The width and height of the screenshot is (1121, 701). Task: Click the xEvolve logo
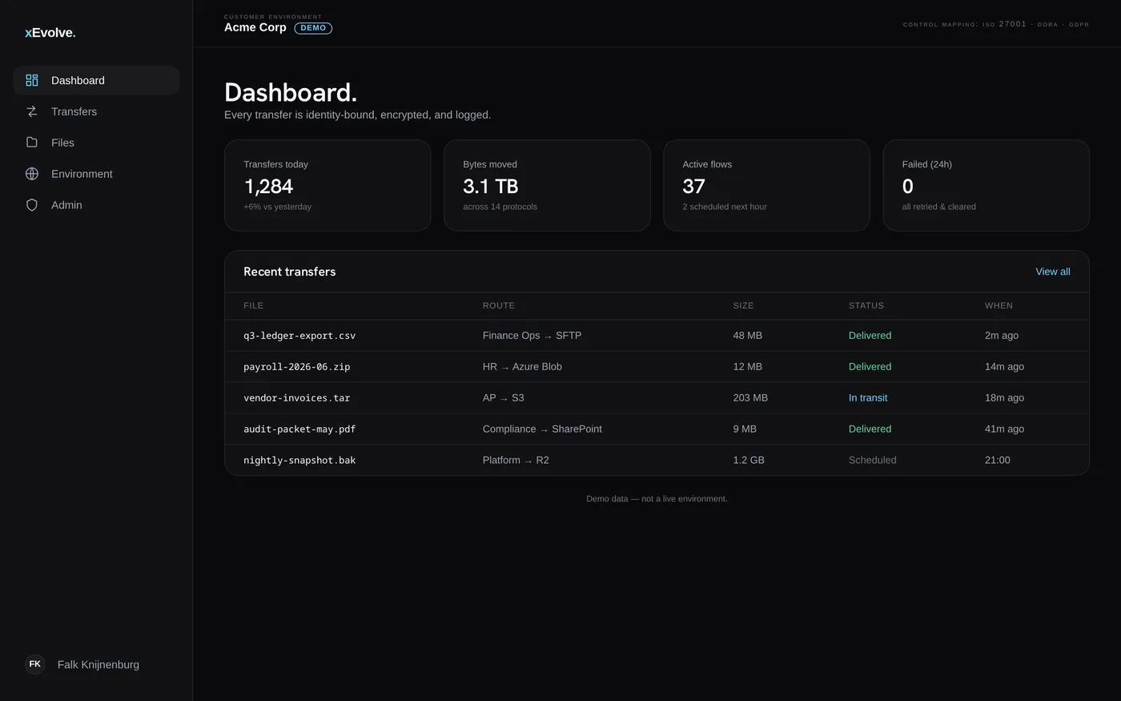[x=50, y=33]
